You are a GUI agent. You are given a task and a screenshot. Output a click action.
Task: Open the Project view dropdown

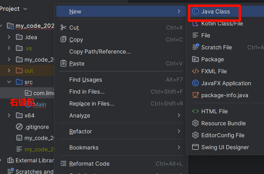coord(25,9)
